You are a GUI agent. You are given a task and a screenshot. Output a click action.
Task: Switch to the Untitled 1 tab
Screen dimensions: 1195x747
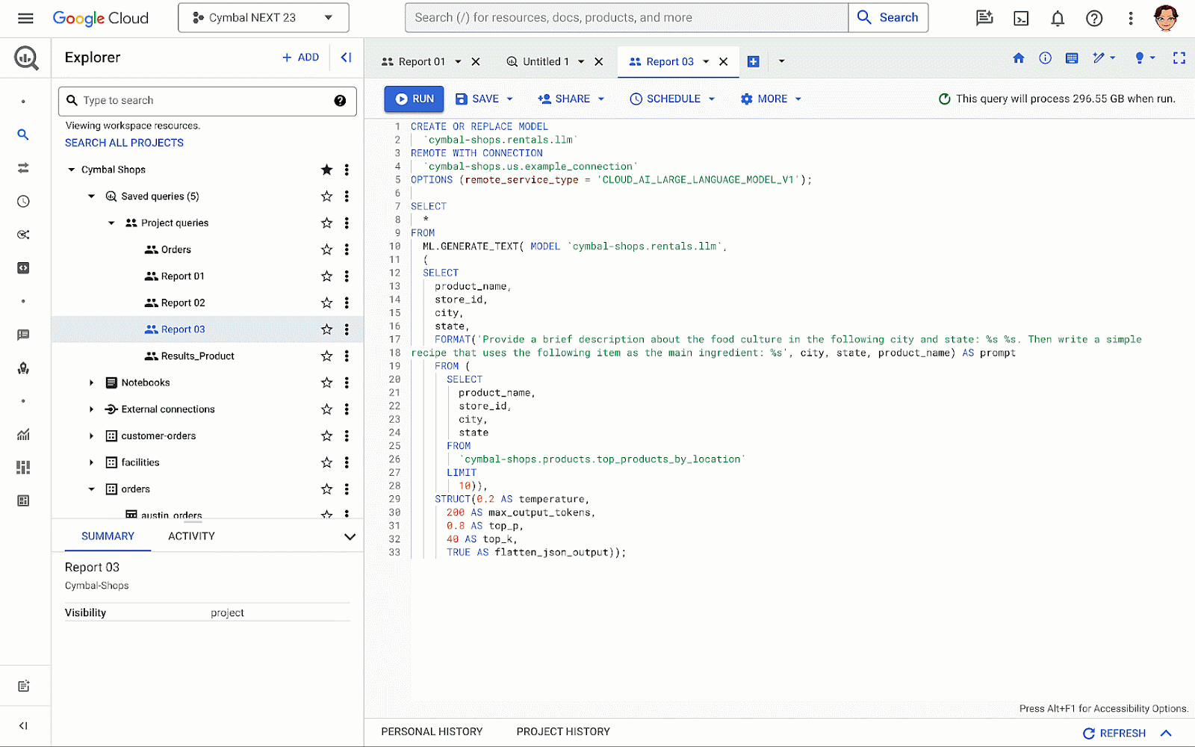click(x=546, y=62)
